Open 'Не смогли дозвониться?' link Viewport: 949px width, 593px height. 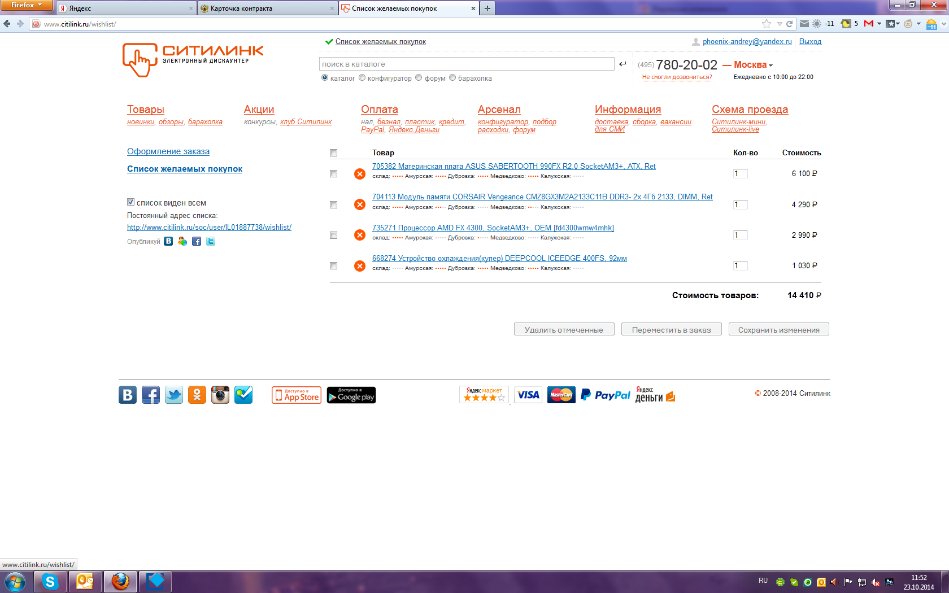677,77
